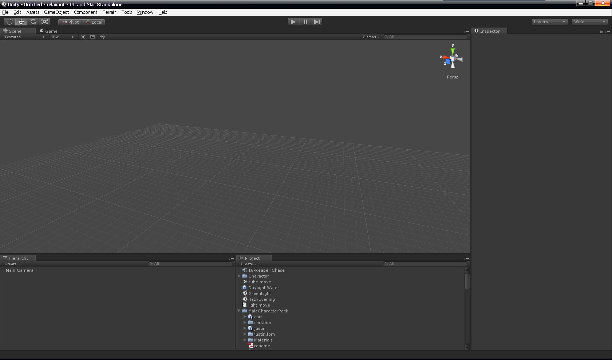Screen dimensions: 612x360
Task: Switch to the Scene tab
Action: [x=18, y=31]
